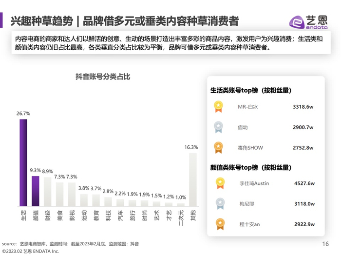
Task: Click the heading 生活类账号top榜（按粉丝量）
Action: point(251,90)
